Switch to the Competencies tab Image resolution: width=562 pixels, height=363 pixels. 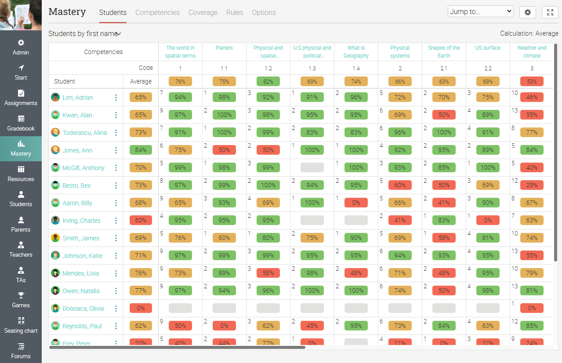click(x=157, y=12)
